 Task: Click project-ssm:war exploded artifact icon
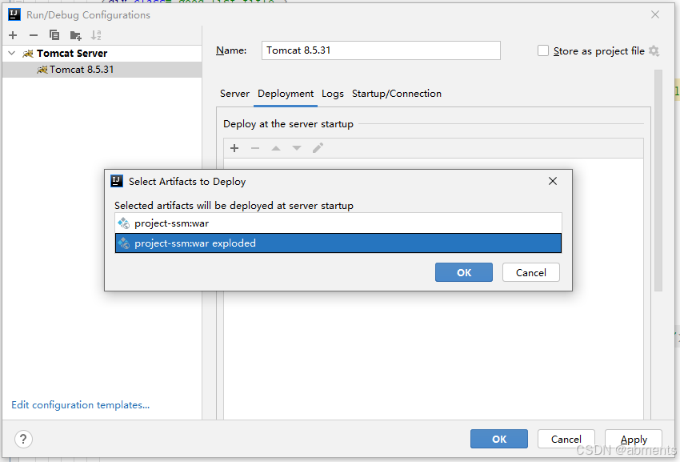click(123, 243)
